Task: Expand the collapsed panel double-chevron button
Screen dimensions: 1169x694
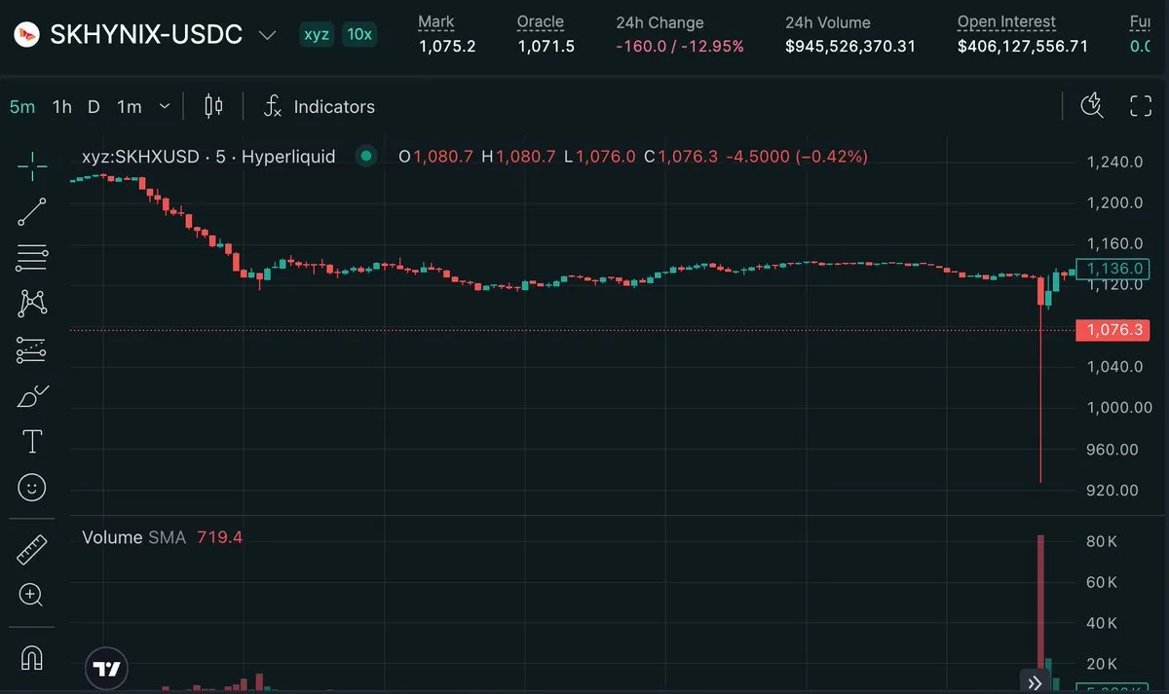Action: click(1032, 681)
